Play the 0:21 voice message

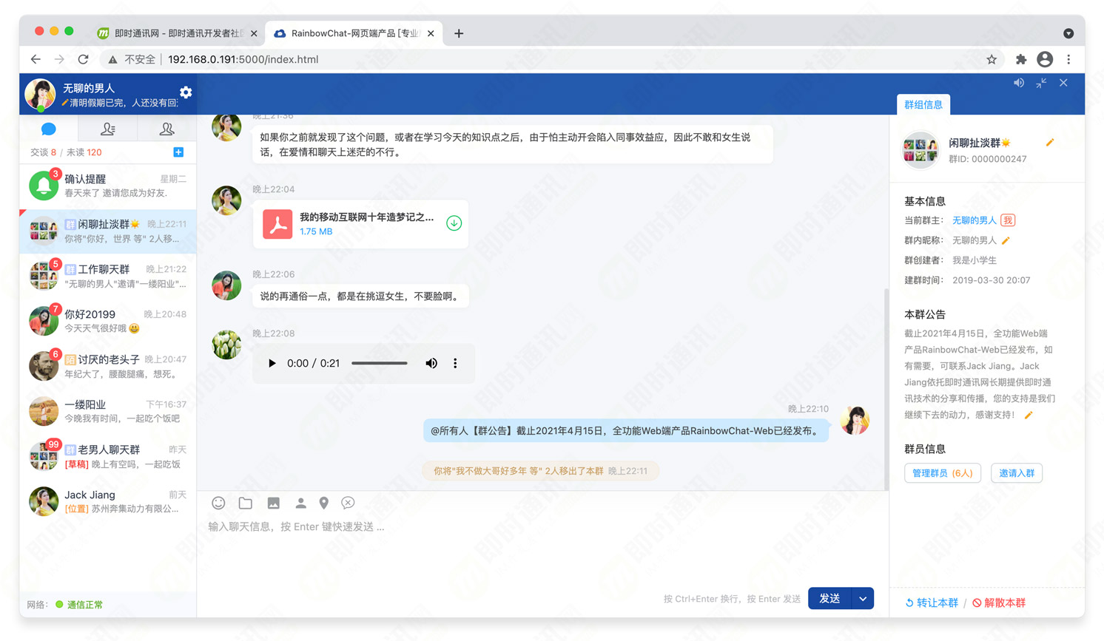point(272,363)
